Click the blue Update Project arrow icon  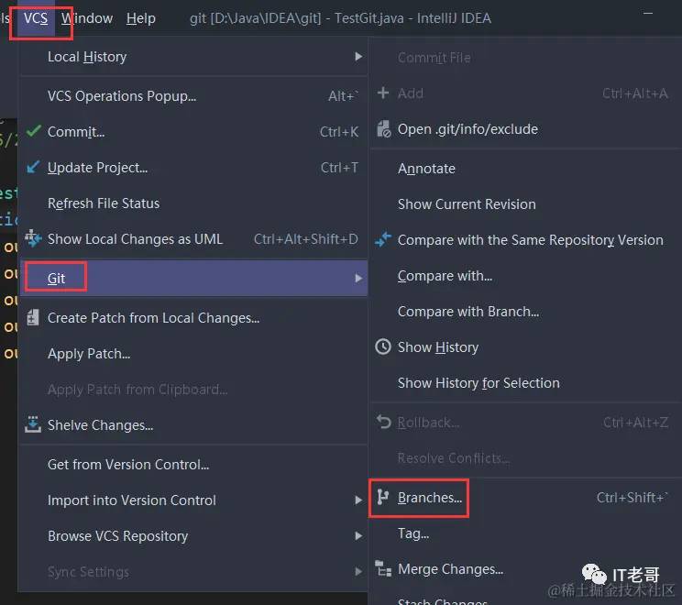point(33,167)
